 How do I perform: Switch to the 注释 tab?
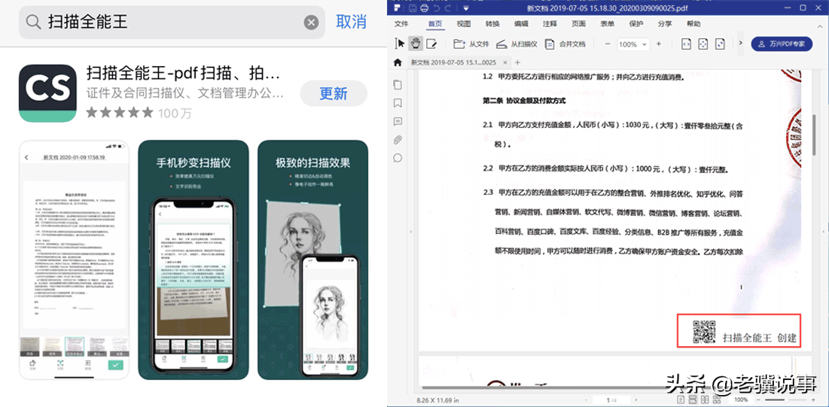(x=550, y=24)
